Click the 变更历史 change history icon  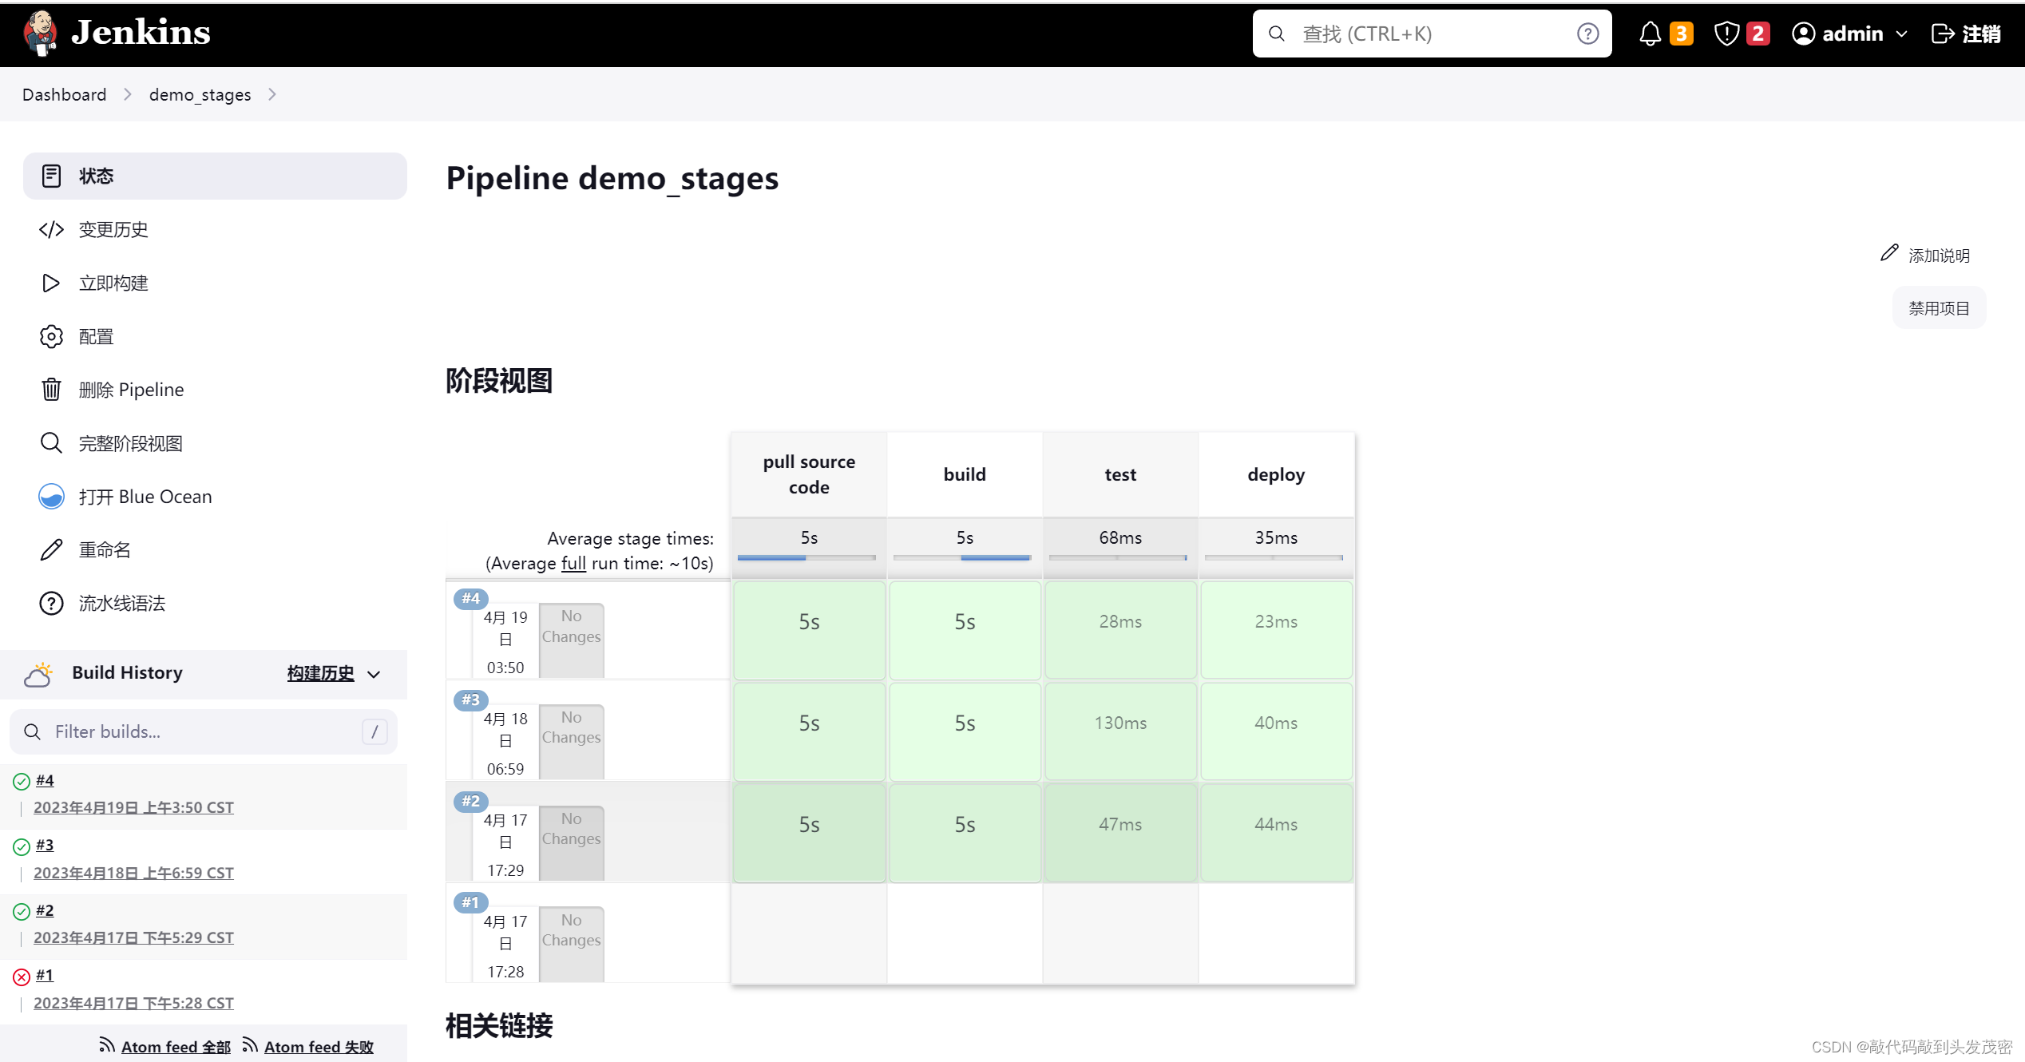point(51,228)
